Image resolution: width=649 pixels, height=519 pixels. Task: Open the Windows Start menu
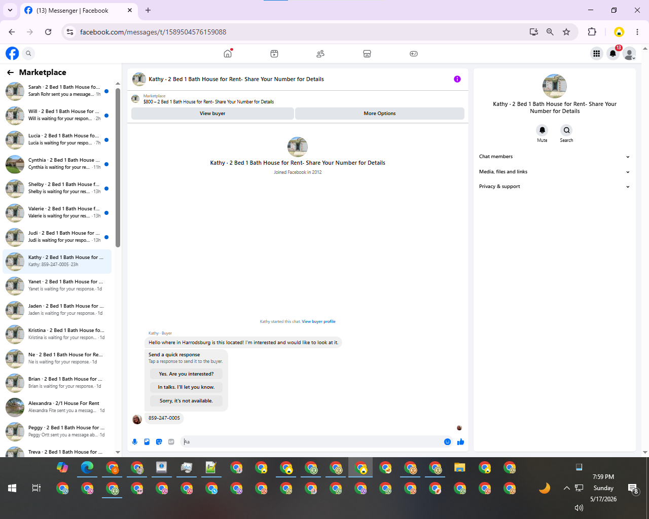12,488
